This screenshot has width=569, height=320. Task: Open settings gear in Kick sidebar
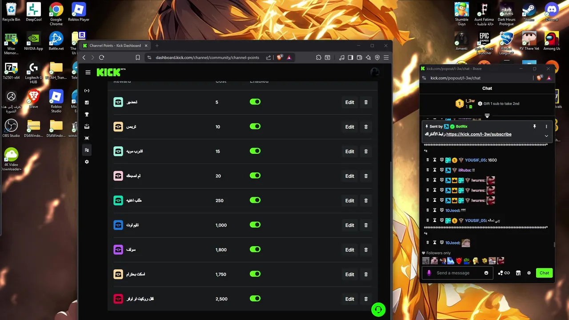coord(87,162)
